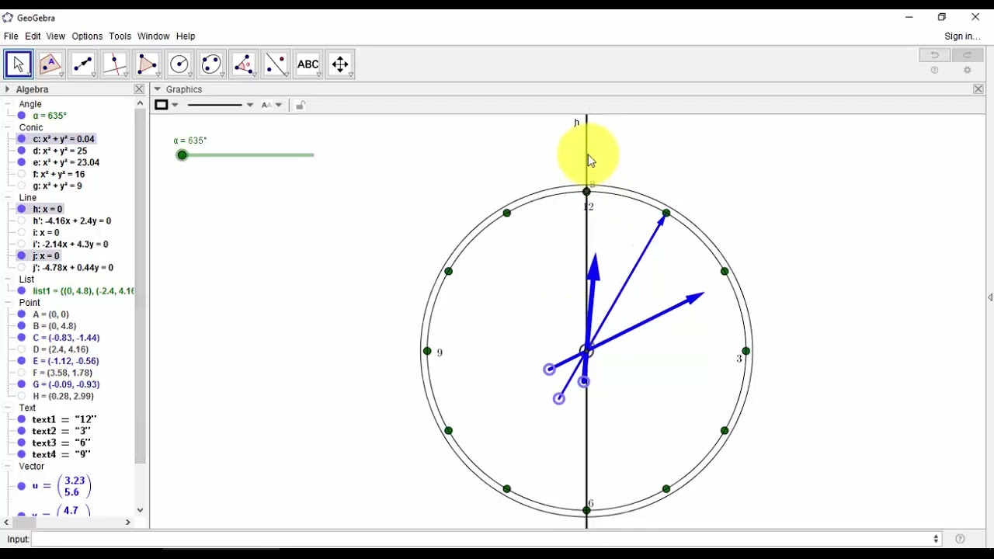
Task: Collapse the Conic group
Action: pyautogui.click(x=9, y=127)
